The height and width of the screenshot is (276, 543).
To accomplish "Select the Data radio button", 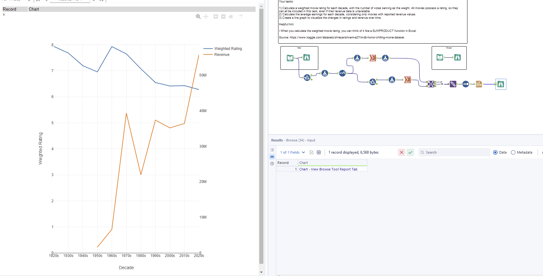I will click(x=495, y=152).
